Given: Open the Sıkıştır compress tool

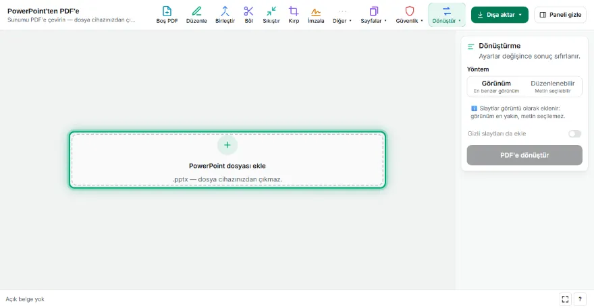Looking at the screenshot, I should click(271, 15).
